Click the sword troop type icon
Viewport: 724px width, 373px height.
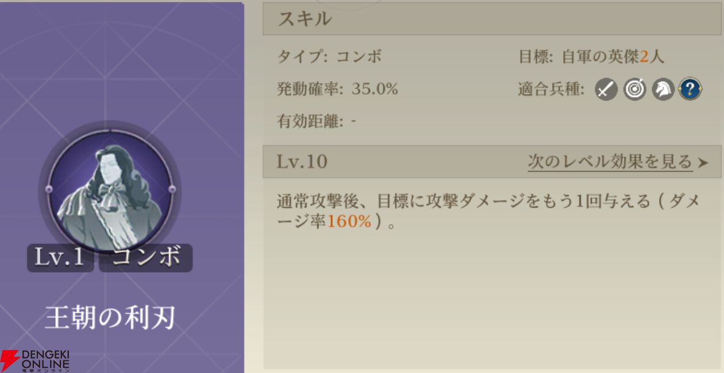(606, 90)
